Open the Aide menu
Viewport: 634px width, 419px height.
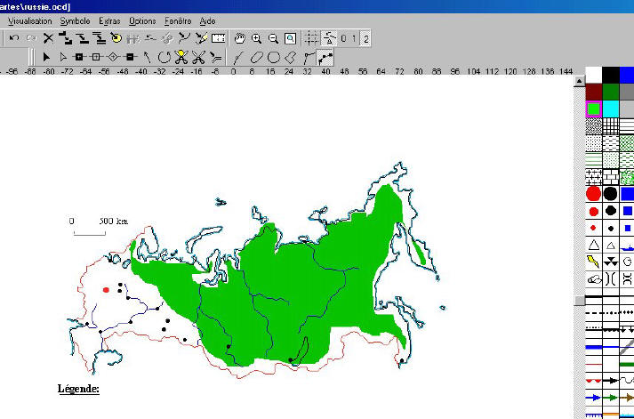(x=207, y=20)
